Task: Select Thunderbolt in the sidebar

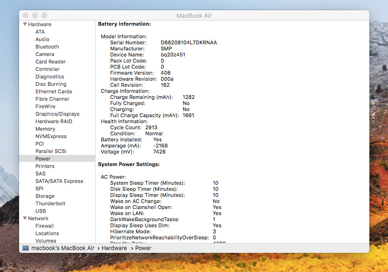Action: point(50,203)
